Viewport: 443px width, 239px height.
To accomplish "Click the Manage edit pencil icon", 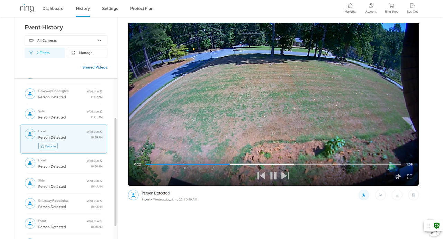I will 73,53.
